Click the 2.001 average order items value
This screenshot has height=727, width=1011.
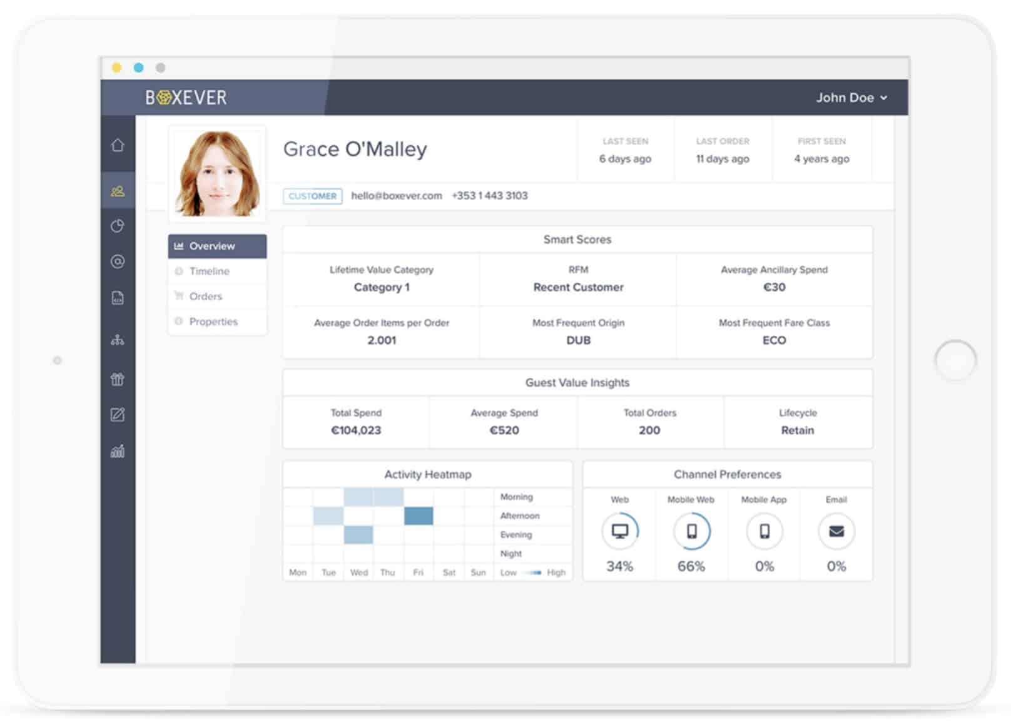[x=382, y=340]
